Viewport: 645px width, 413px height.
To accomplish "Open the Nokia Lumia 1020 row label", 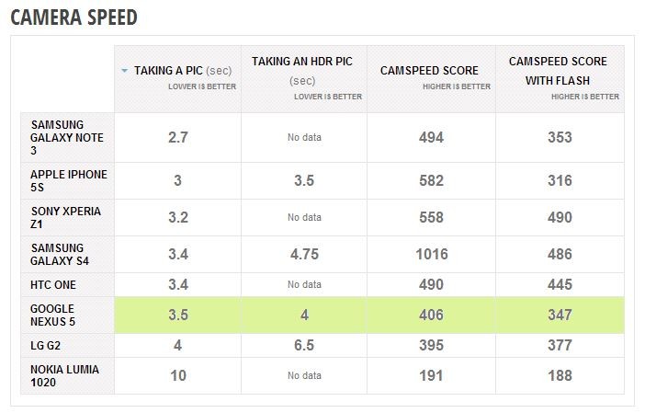I will coord(67,375).
